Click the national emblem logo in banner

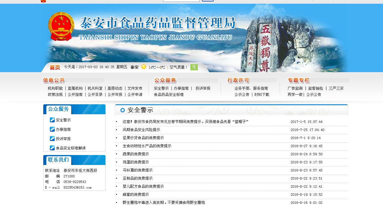61,26
